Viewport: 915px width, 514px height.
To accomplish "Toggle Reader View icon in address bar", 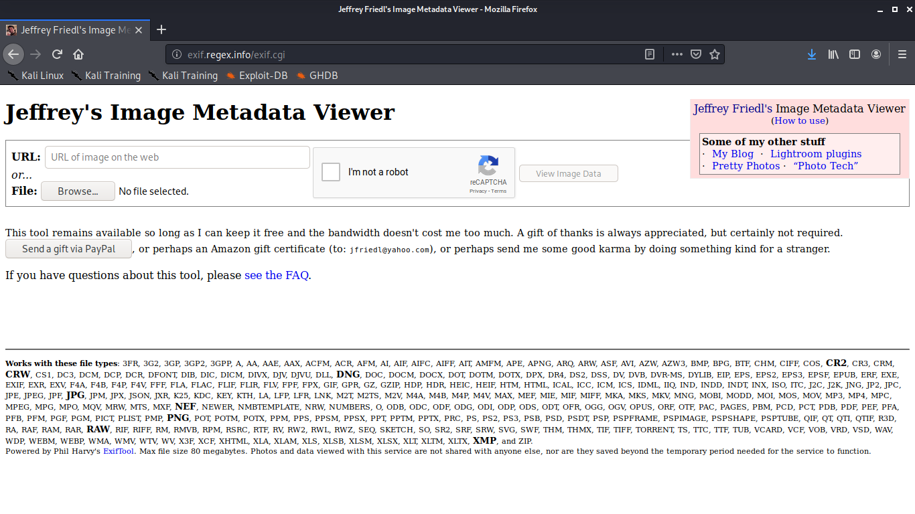I will 649,54.
